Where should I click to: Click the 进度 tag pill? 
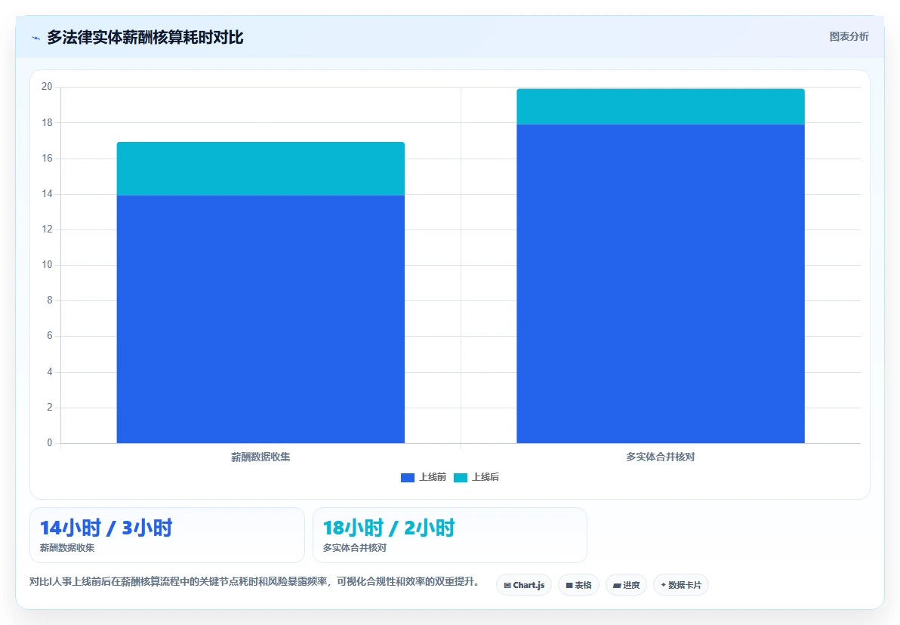[626, 585]
